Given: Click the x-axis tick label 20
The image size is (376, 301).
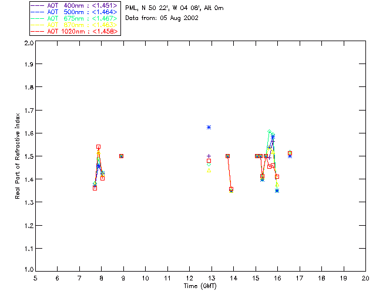Looking at the screenshot, I should click(365, 278).
